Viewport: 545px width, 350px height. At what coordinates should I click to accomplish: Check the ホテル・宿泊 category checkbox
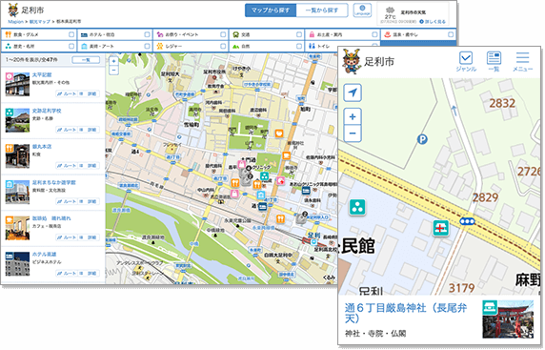point(147,34)
